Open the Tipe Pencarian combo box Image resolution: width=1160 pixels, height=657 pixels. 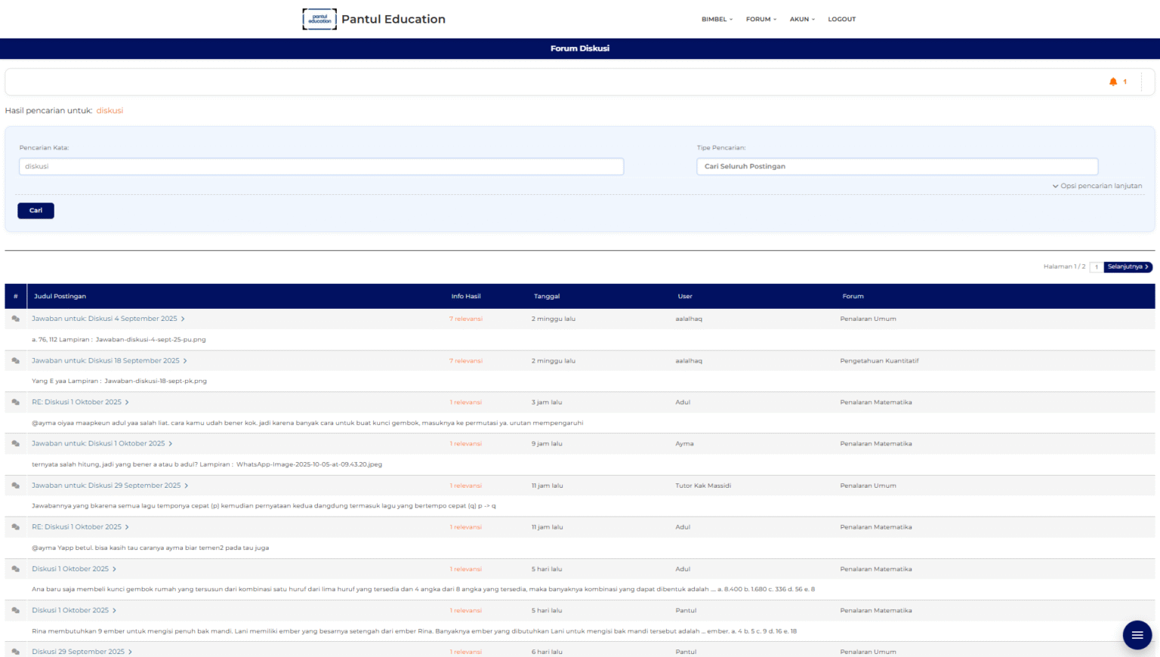[x=896, y=166]
